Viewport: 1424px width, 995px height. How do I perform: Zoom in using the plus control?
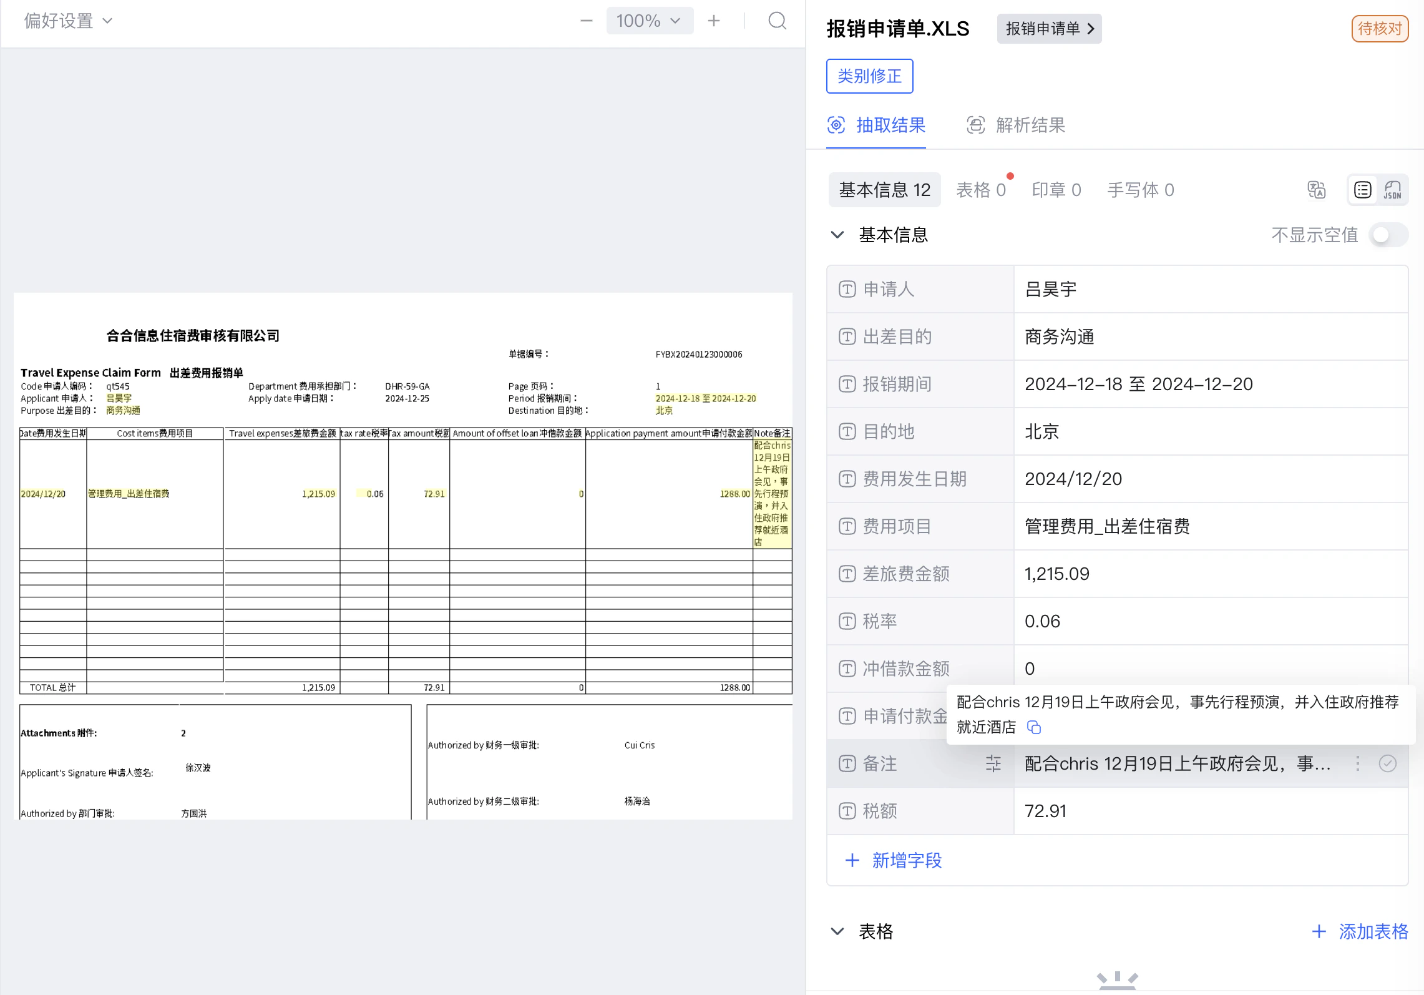(x=713, y=21)
